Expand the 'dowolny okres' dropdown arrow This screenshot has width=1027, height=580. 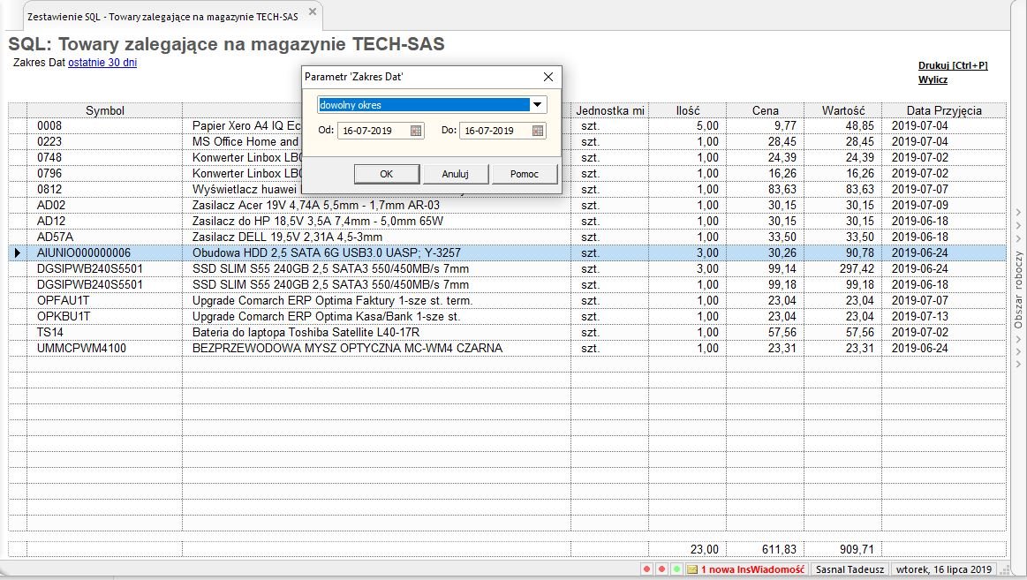(x=536, y=105)
